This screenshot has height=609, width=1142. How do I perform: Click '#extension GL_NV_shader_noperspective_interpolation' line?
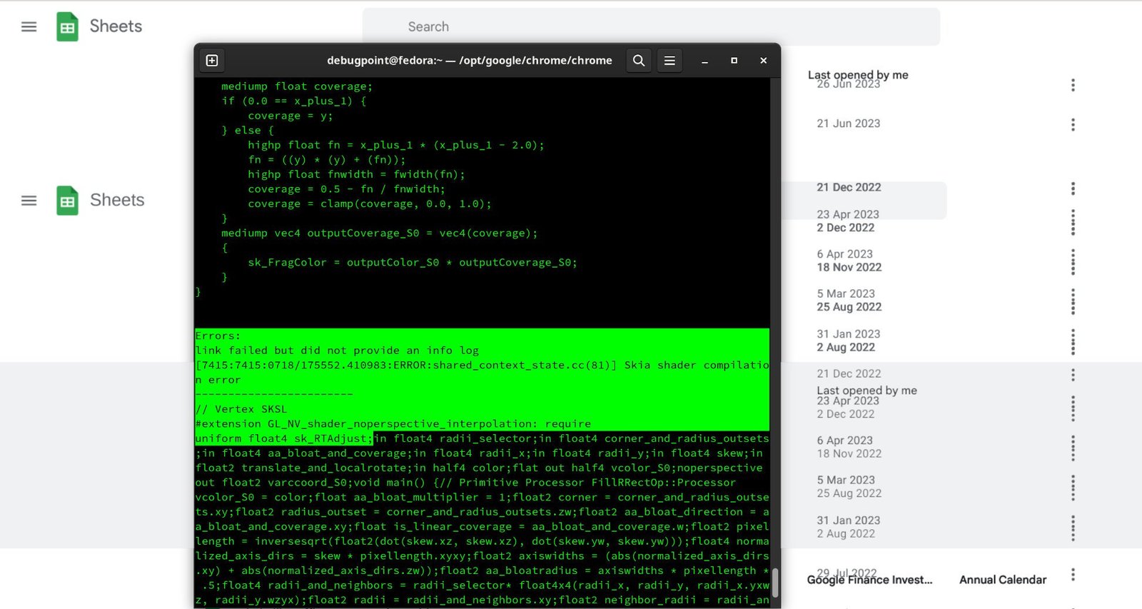[x=393, y=423]
